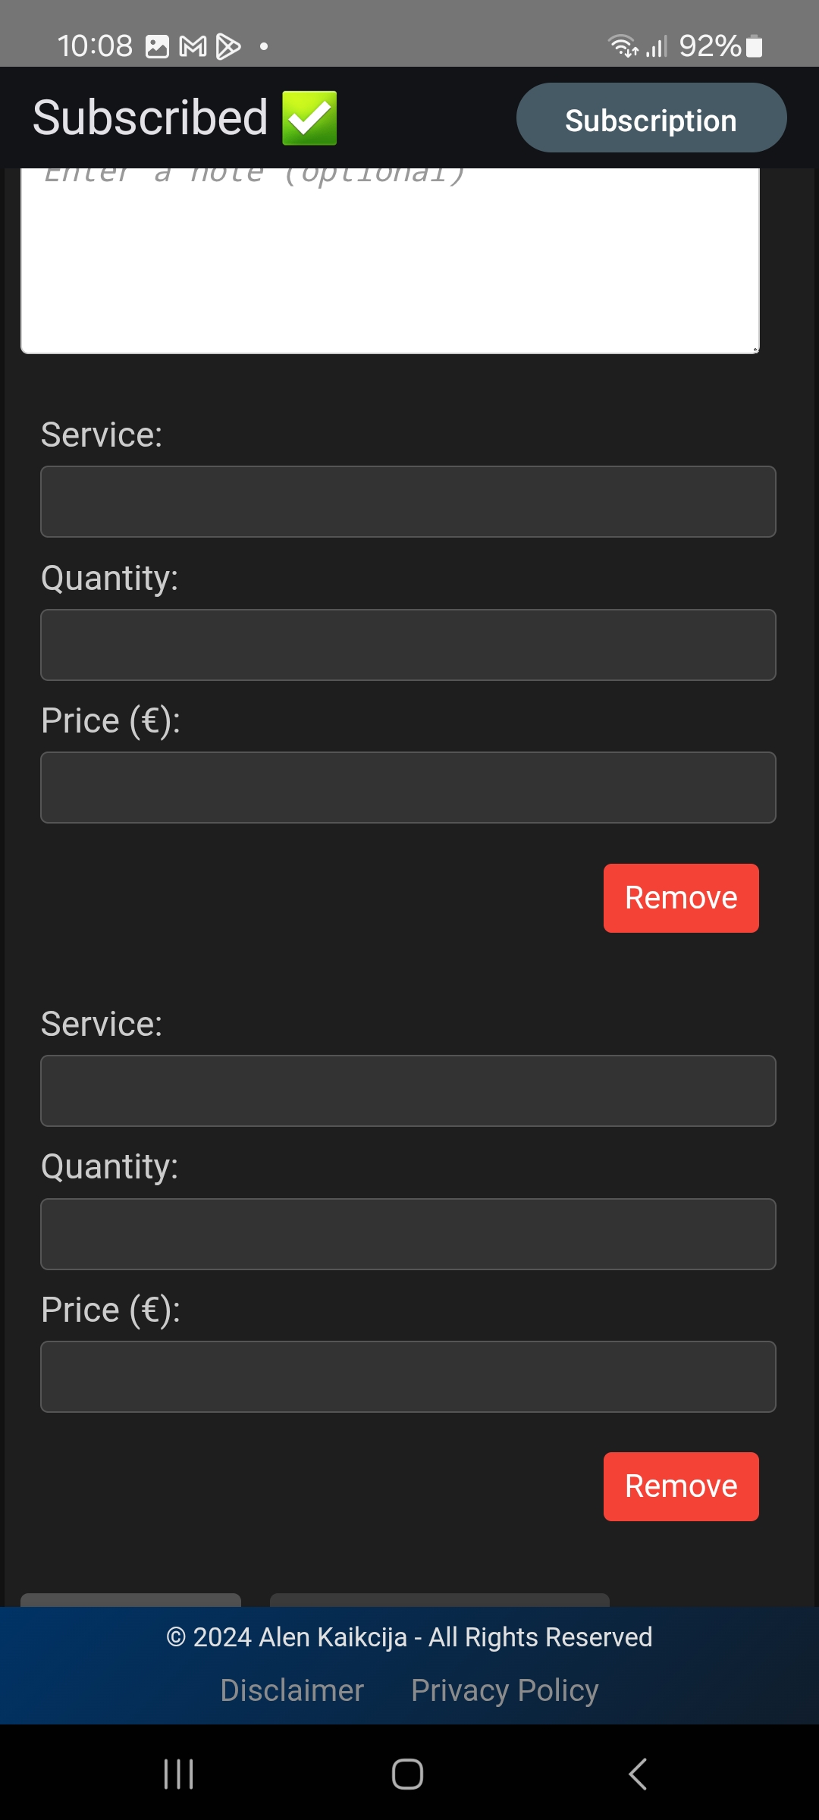Tap the Gmail notification icon in status bar
The width and height of the screenshot is (819, 1820).
click(193, 47)
